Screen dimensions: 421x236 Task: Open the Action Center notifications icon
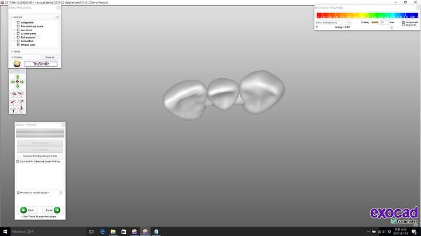pos(415,232)
